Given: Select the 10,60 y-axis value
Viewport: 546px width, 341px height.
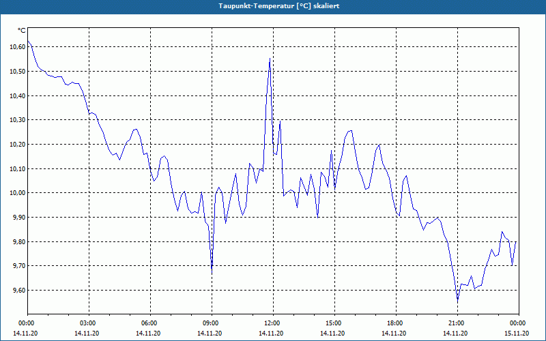Looking at the screenshot, I should tap(18, 47).
